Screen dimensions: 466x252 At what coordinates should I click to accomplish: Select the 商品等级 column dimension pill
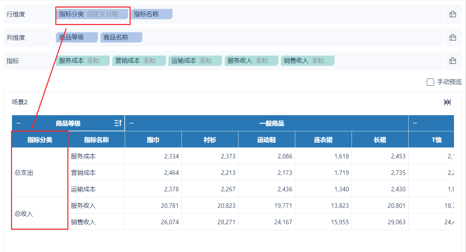[x=76, y=37]
